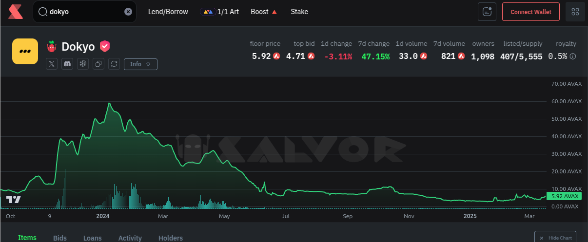Viewport: 588px width, 242px height.
Task: Open the Dokyo X (Twitter) link
Action: point(52,64)
